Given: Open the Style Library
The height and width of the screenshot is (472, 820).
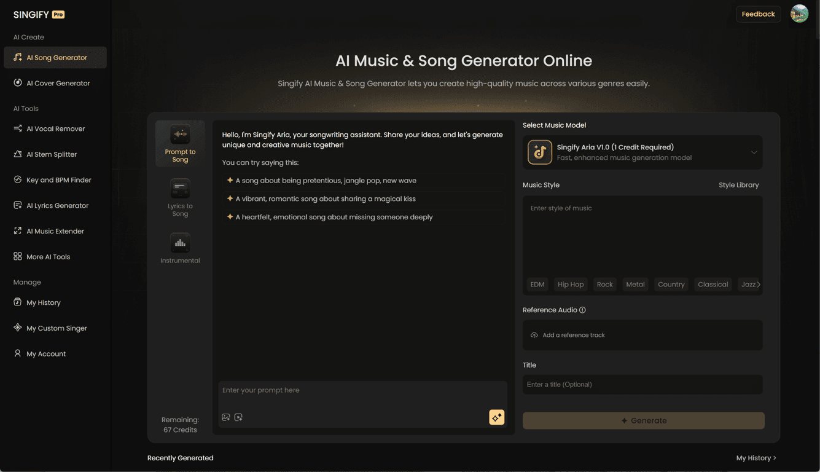Looking at the screenshot, I should pos(738,184).
